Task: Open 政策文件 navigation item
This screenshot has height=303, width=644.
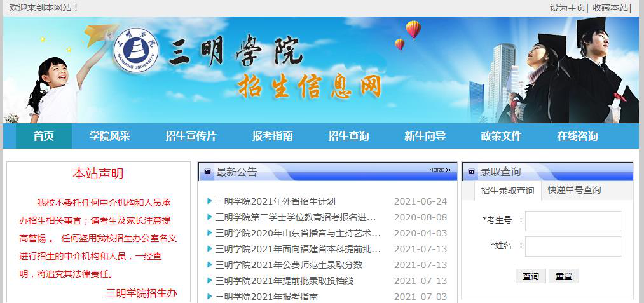Action: click(x=501, y=136)
